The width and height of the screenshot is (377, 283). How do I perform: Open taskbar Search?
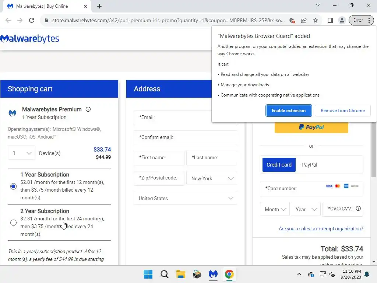[x=165, y=274]
